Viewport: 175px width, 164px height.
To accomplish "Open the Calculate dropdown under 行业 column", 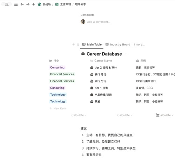I will click(79, 115).
